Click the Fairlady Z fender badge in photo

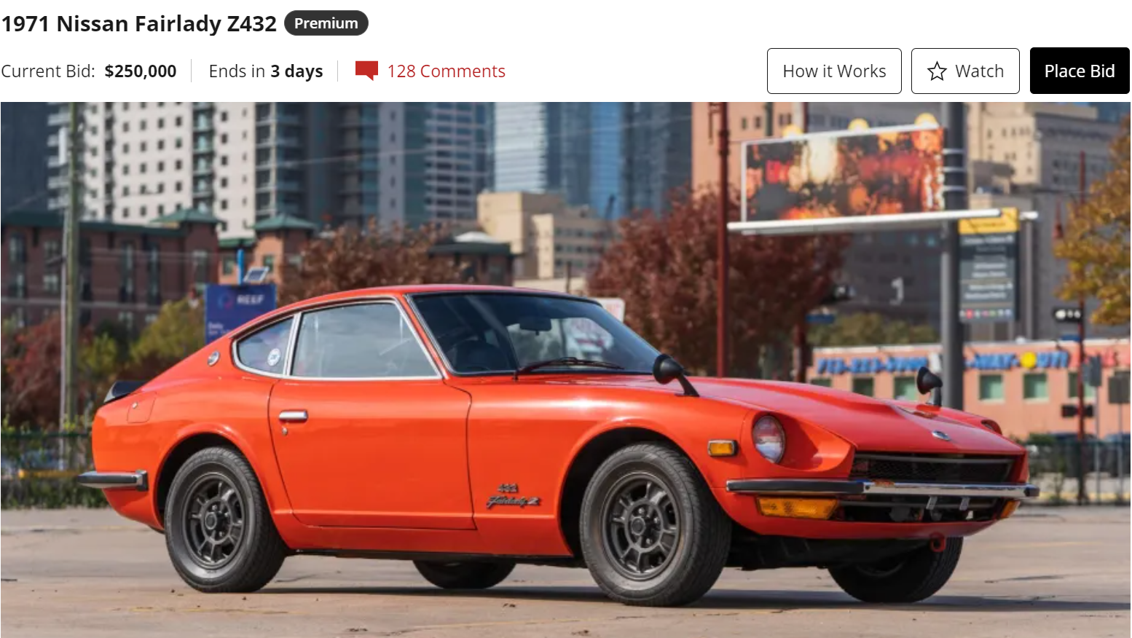[514, 496]
